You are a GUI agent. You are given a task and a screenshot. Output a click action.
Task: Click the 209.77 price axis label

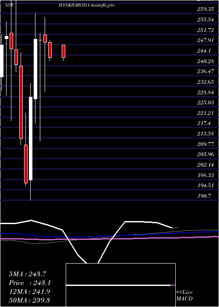205,144
